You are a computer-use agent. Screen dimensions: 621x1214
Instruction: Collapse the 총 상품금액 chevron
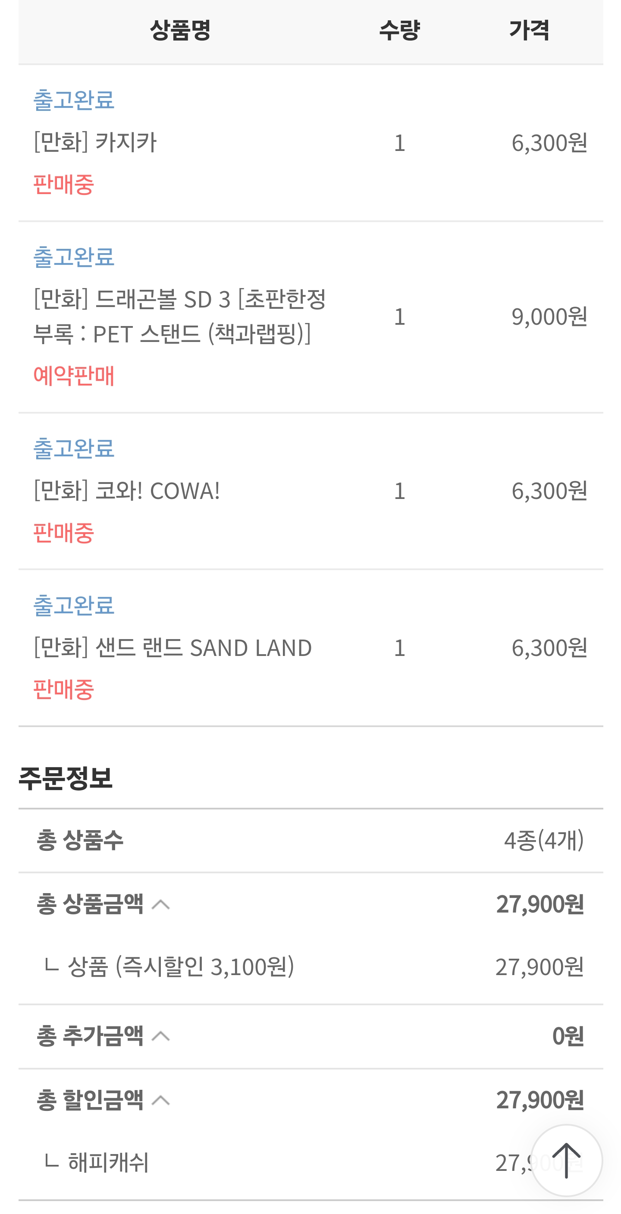click(161, 904)
